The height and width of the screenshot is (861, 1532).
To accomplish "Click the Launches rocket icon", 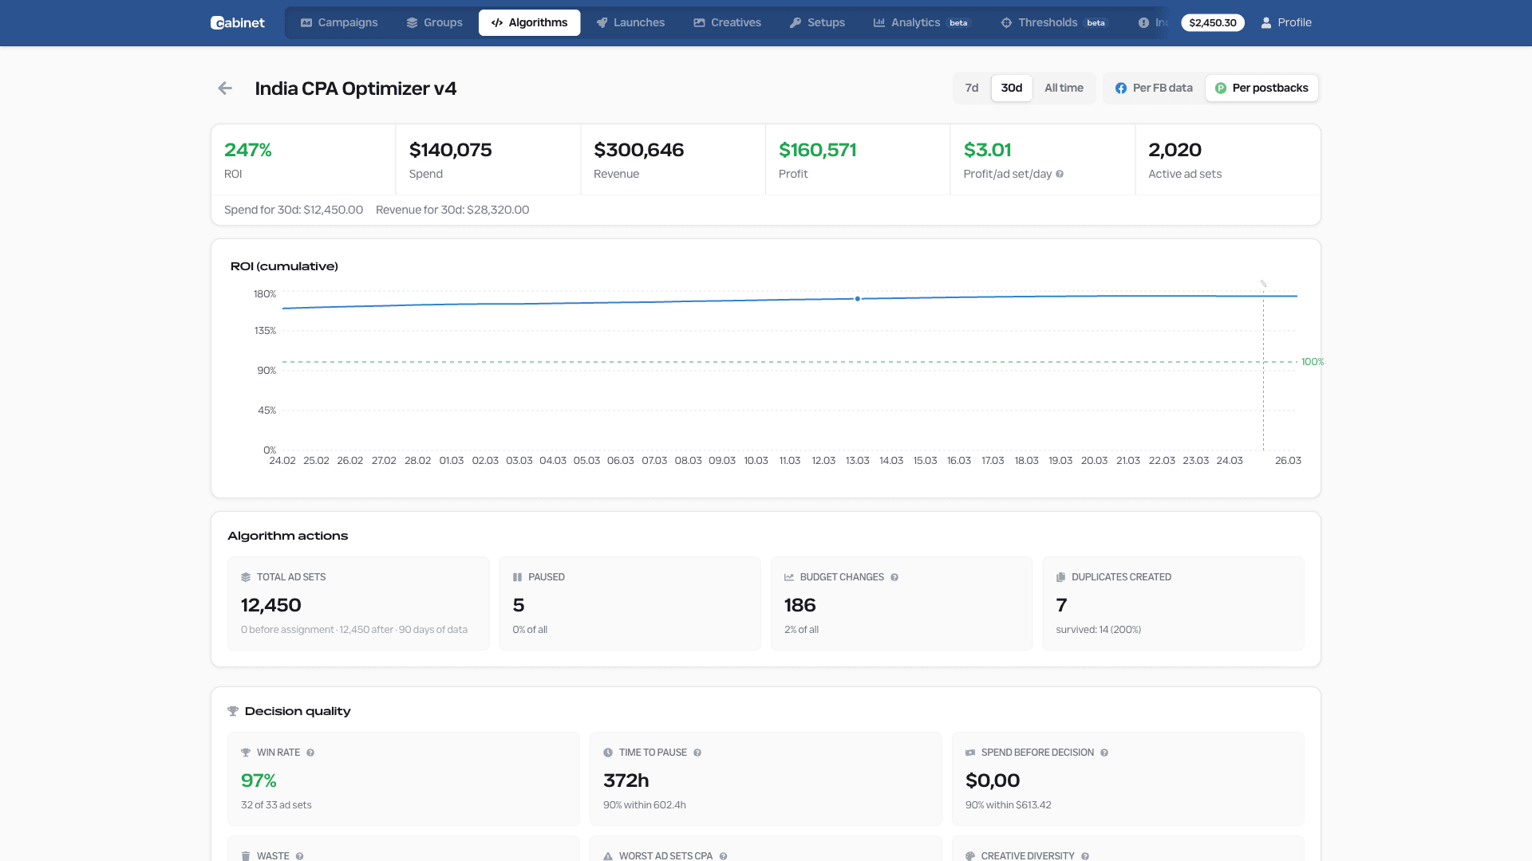I will pos(602,22).
